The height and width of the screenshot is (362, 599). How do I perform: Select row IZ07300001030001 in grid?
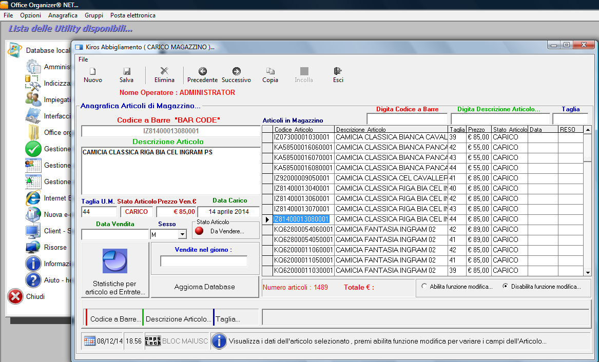coord(422,137)
